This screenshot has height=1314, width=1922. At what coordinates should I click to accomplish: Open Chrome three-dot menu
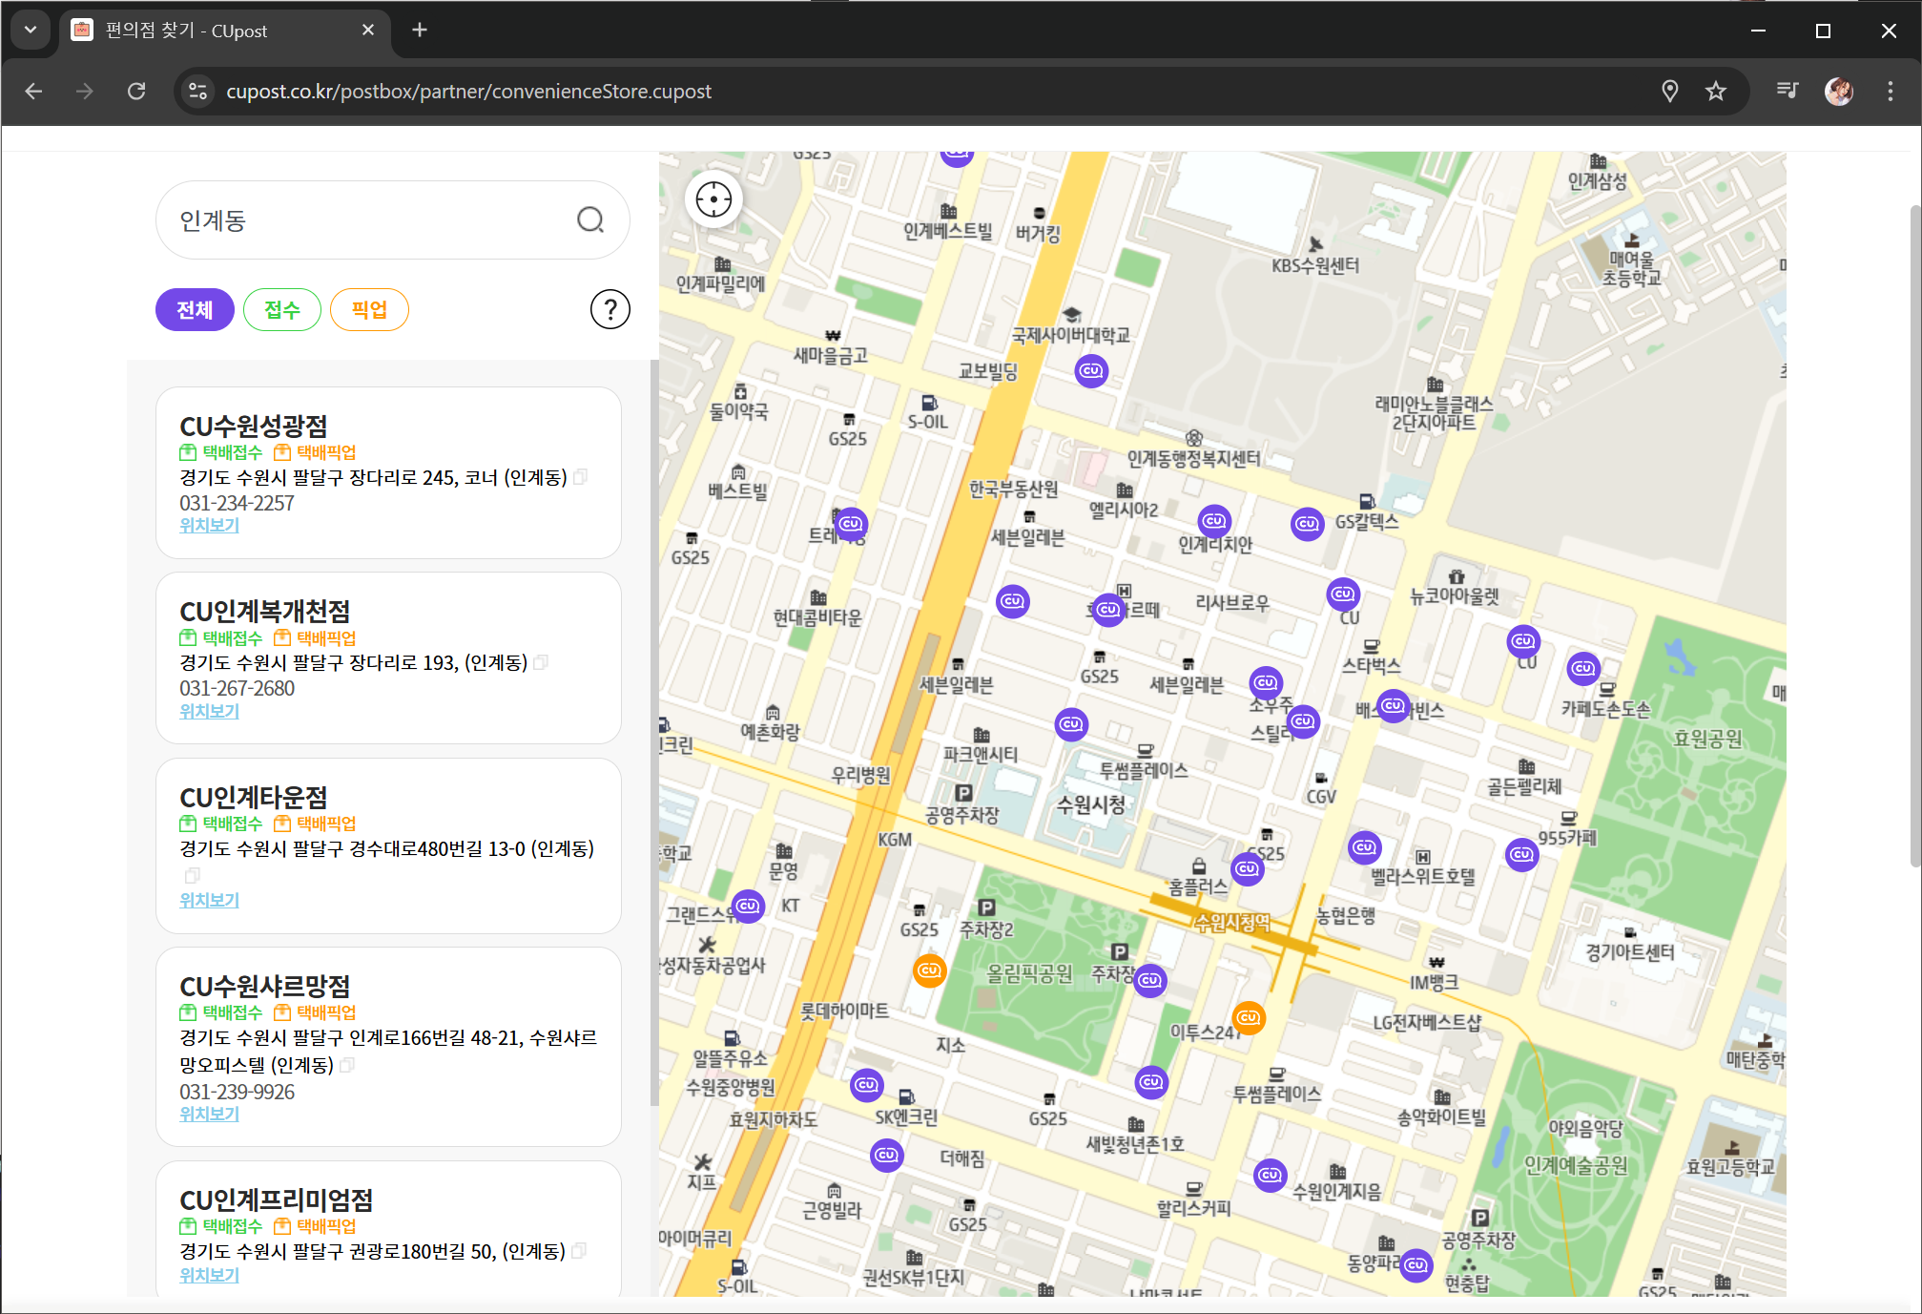pyautogui.click(x=1890, y=92)
